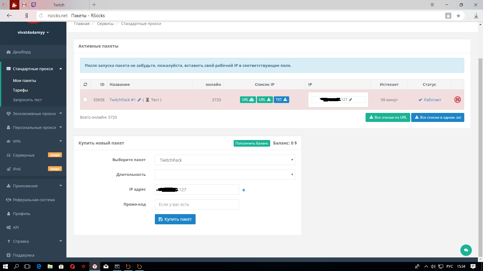
Task: Click pencil icon to rename TwitchPack #1
Action: coord(139,100)
